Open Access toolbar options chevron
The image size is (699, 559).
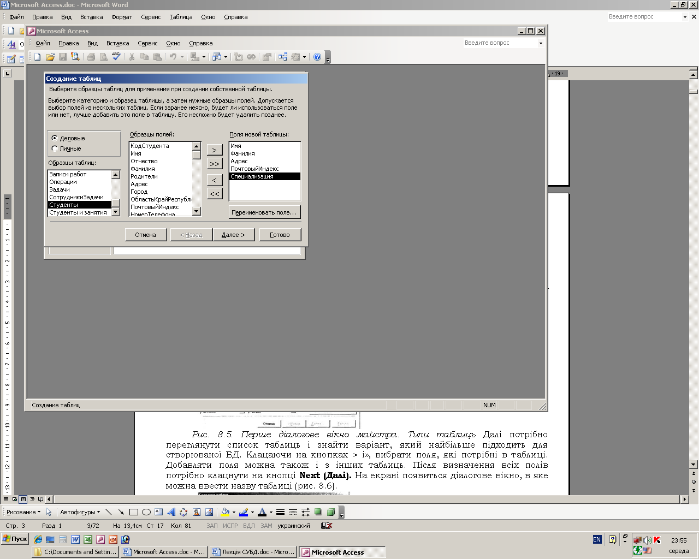(x=328, y=57)
